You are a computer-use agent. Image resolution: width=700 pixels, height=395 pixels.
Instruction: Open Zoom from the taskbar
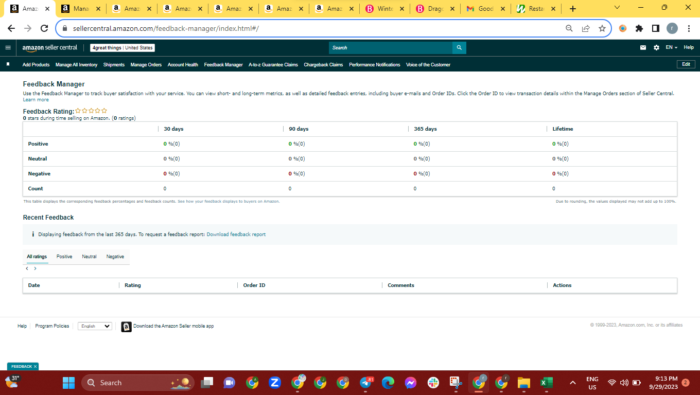275,383
